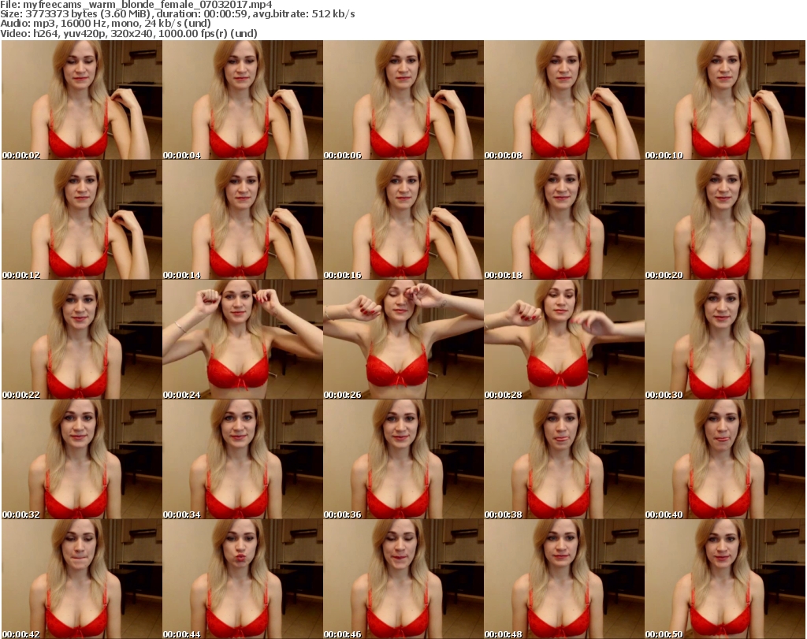The image size is (807, 639).
Task: Select the thumbnail stamped 00:00:12
Action: (82, 220)
